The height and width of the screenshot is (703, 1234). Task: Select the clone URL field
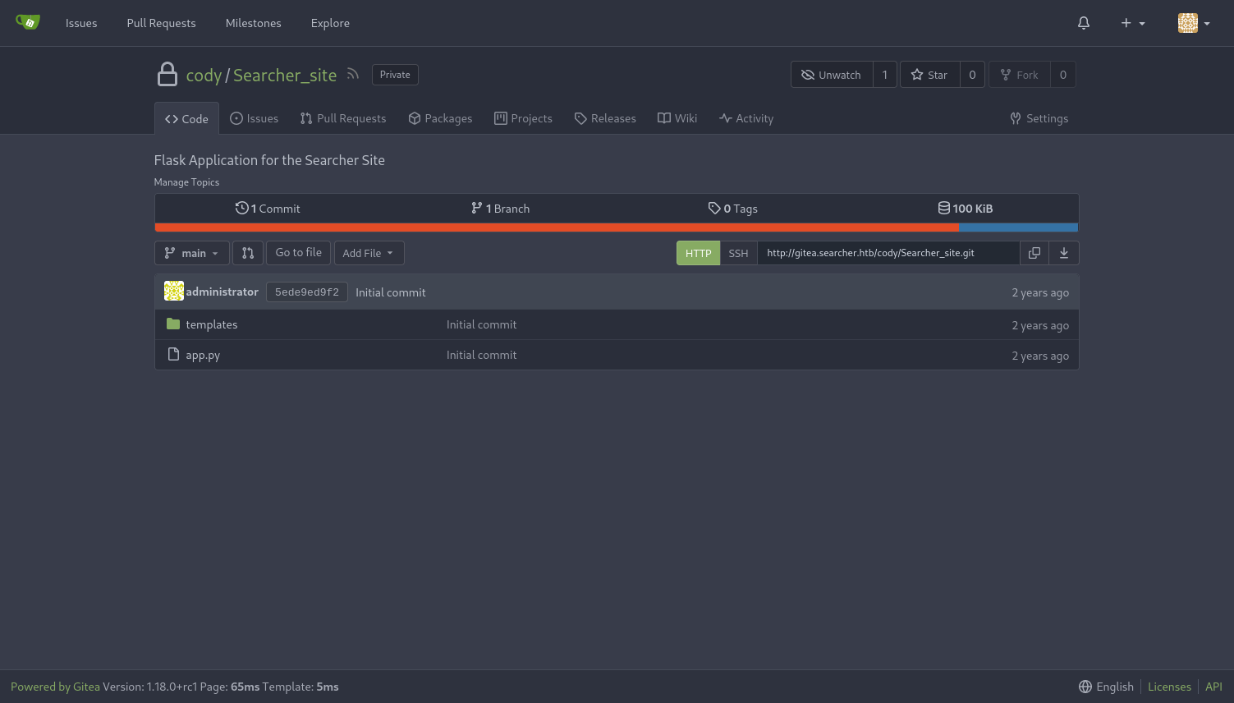click(x=888, y=253)
